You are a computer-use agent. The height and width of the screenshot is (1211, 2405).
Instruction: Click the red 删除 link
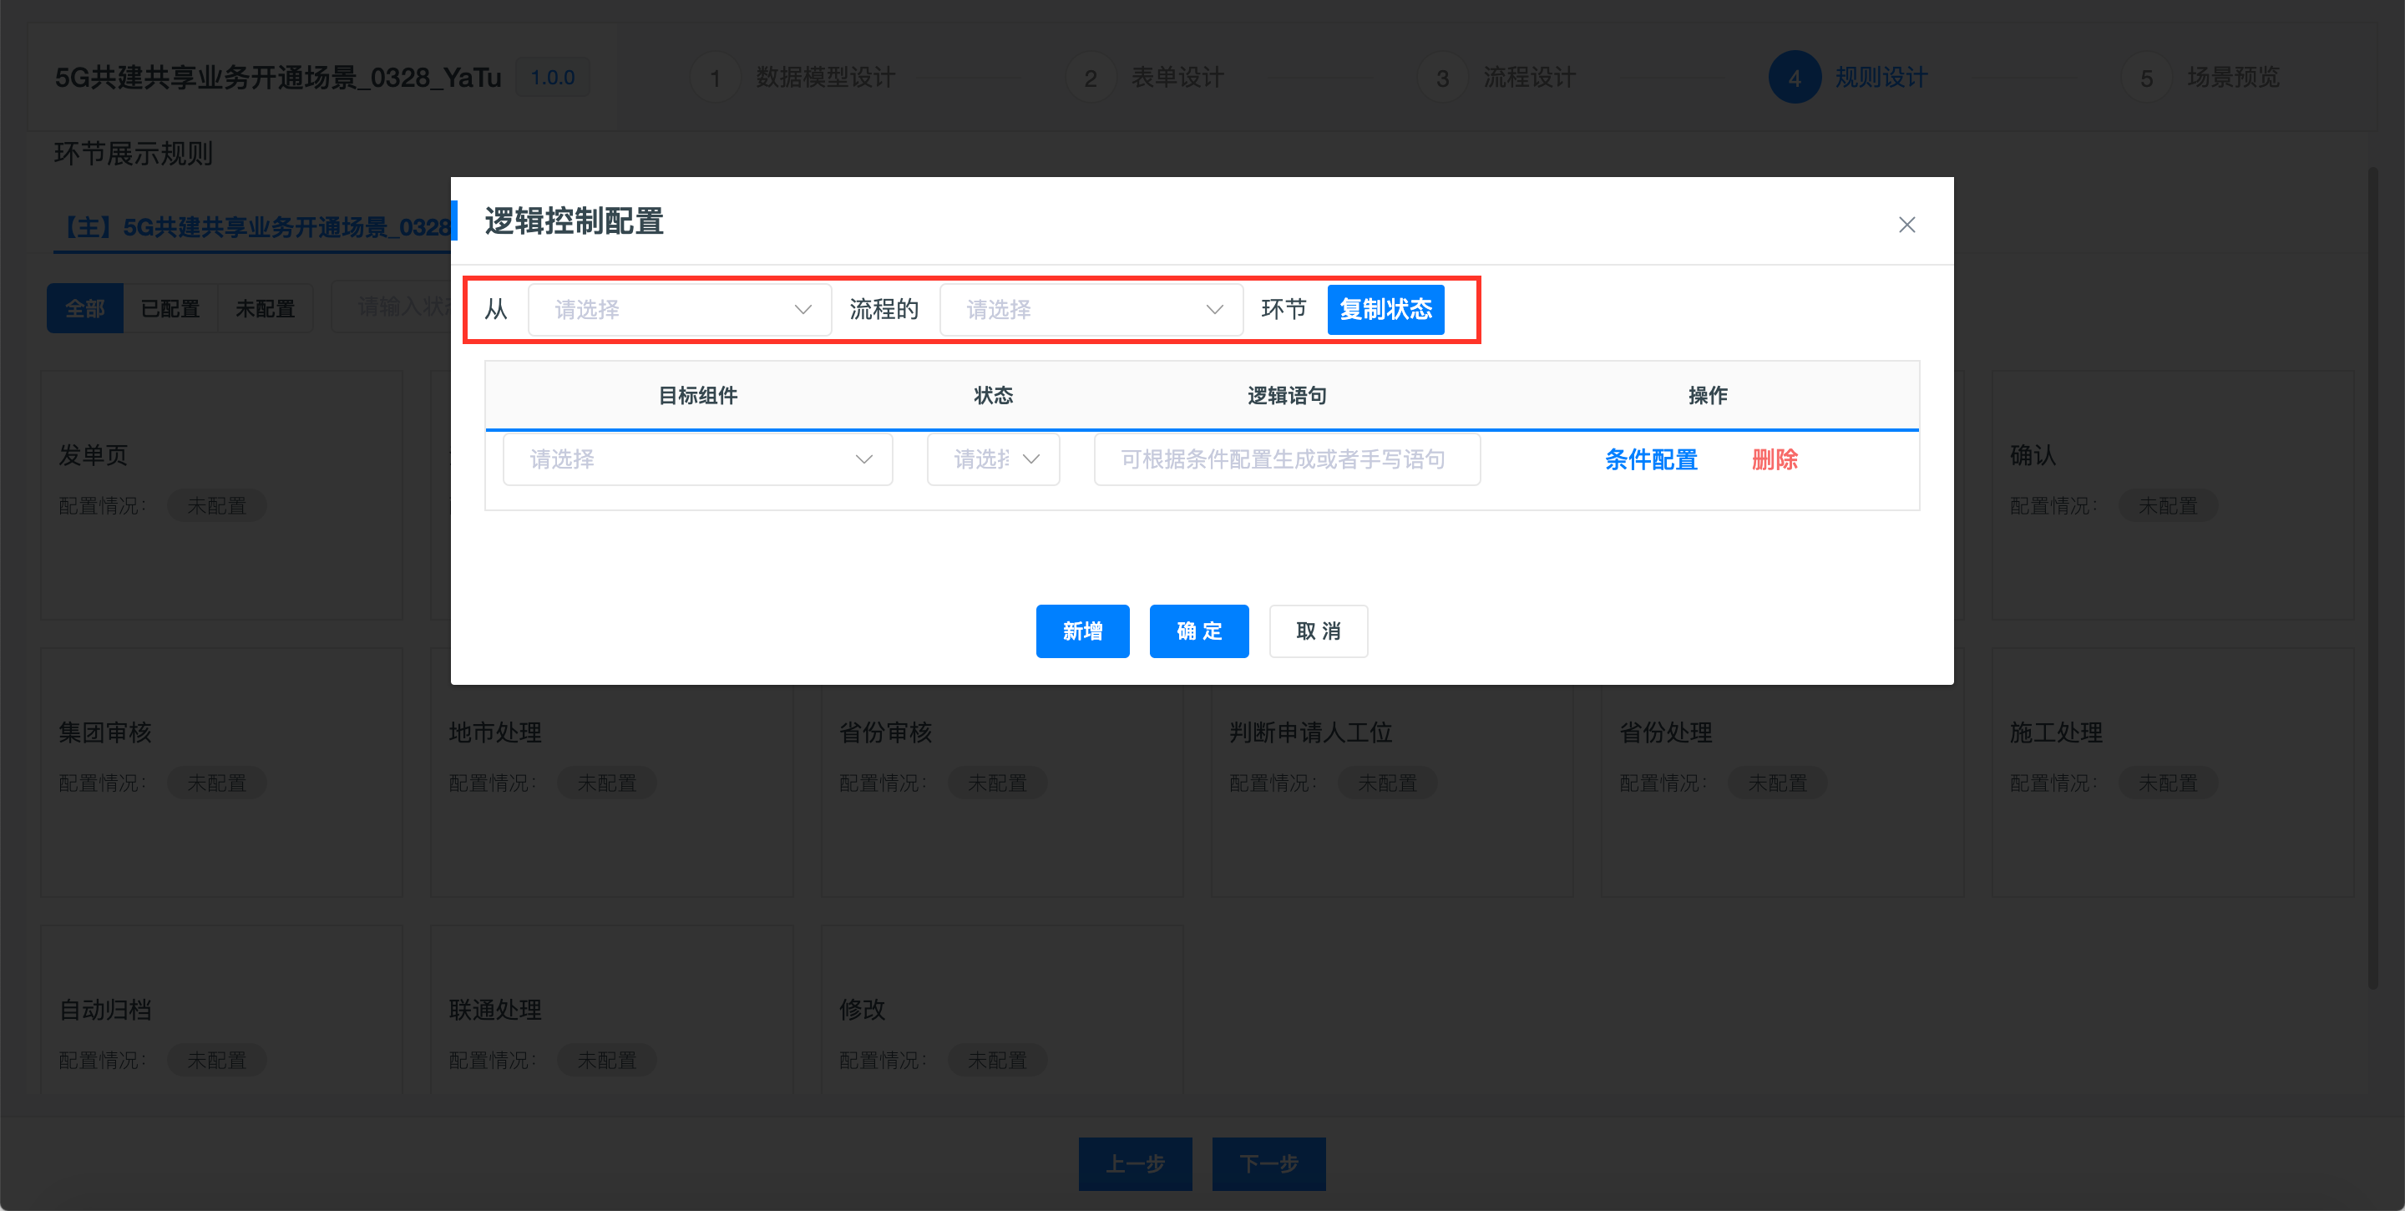pos(1774,459)
